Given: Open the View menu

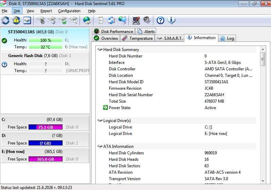Looking at the screenshot, I should [30, 11].
